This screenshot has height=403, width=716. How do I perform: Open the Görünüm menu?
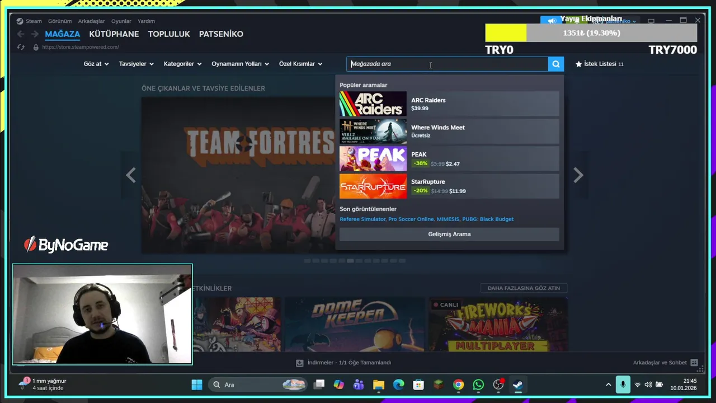60,21
